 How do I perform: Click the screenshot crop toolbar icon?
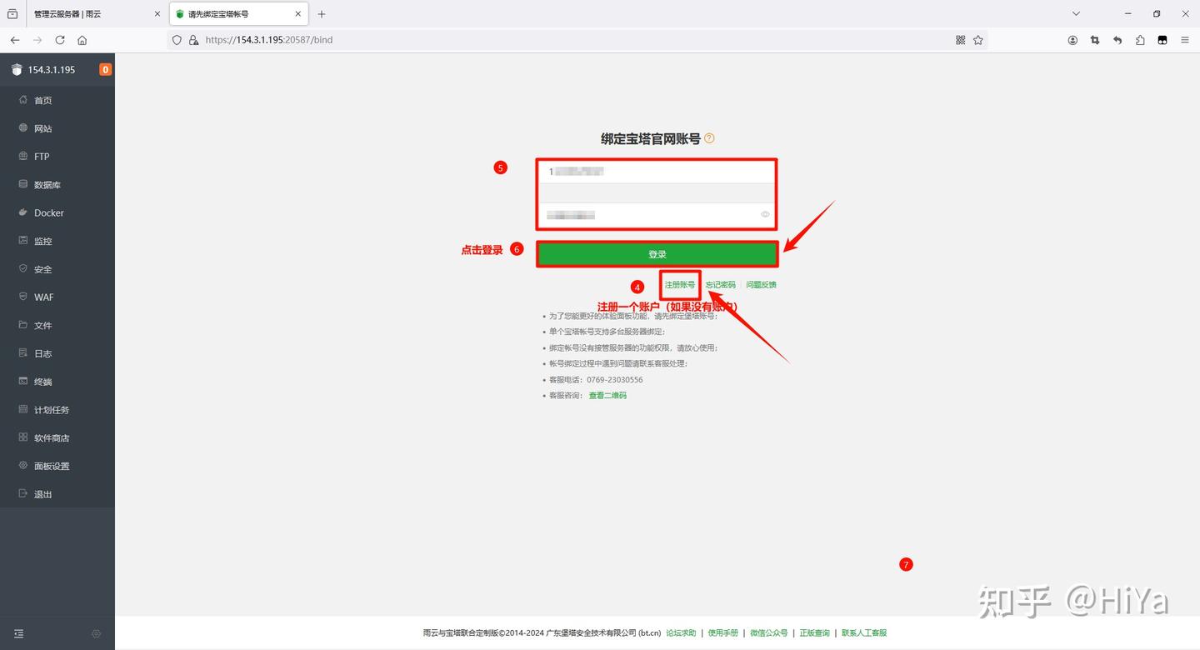1095,40
